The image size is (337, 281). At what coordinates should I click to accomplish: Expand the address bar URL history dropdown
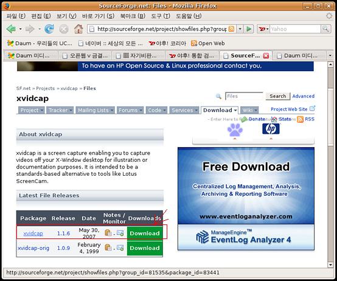(x=240, y=29)
